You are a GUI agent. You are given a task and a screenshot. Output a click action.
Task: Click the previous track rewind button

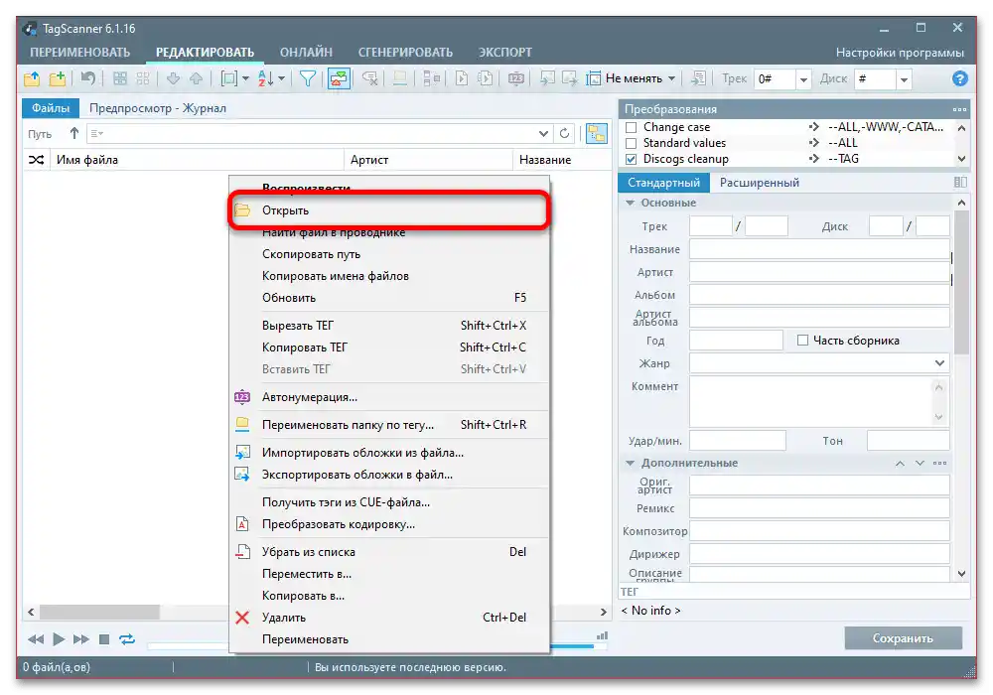point(36,639)
